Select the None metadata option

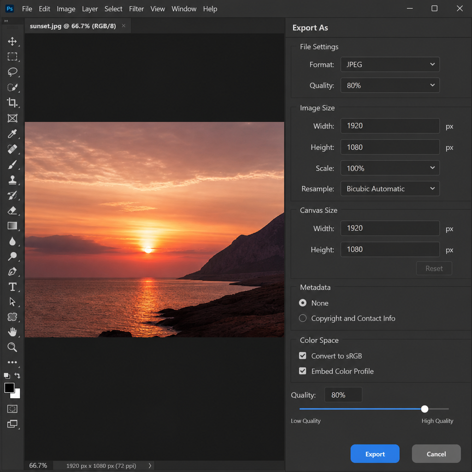click(302, 303)
